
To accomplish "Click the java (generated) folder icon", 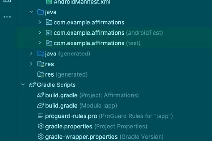I will pos(41,53).
